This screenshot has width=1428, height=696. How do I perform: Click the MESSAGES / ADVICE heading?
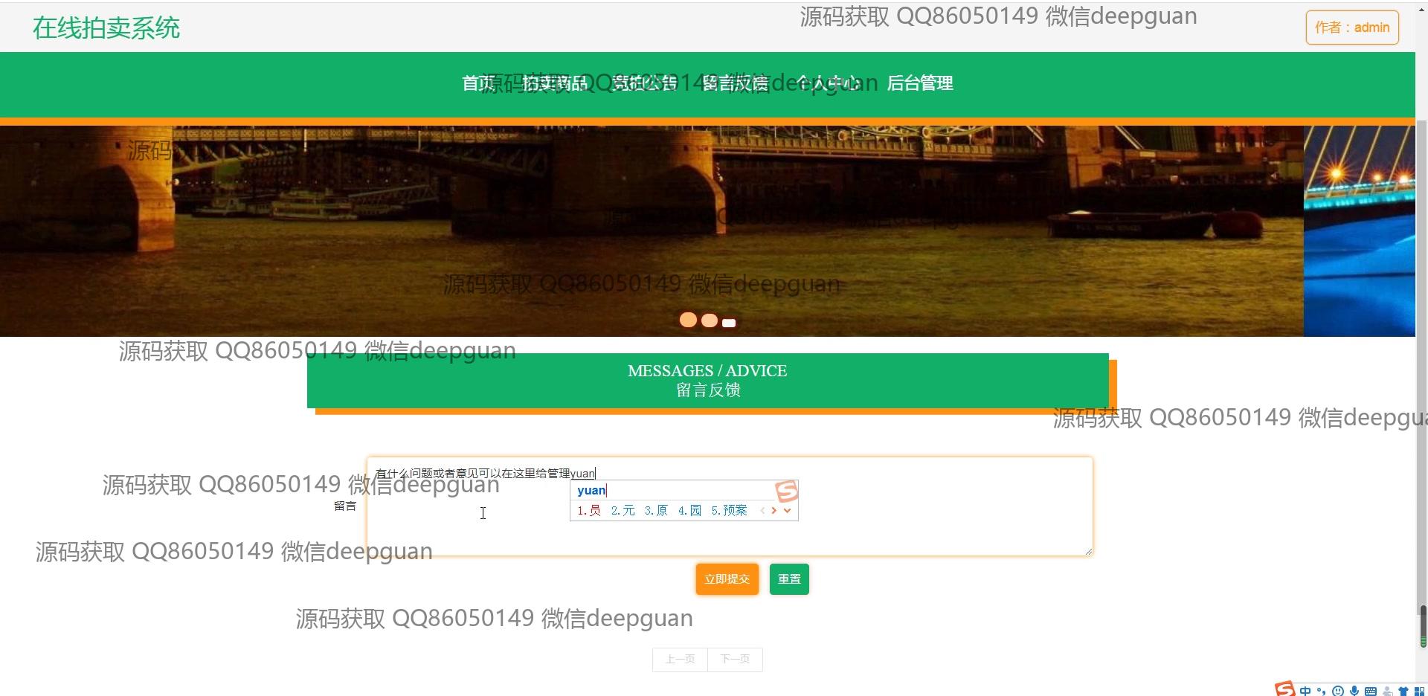coord(707,371)
